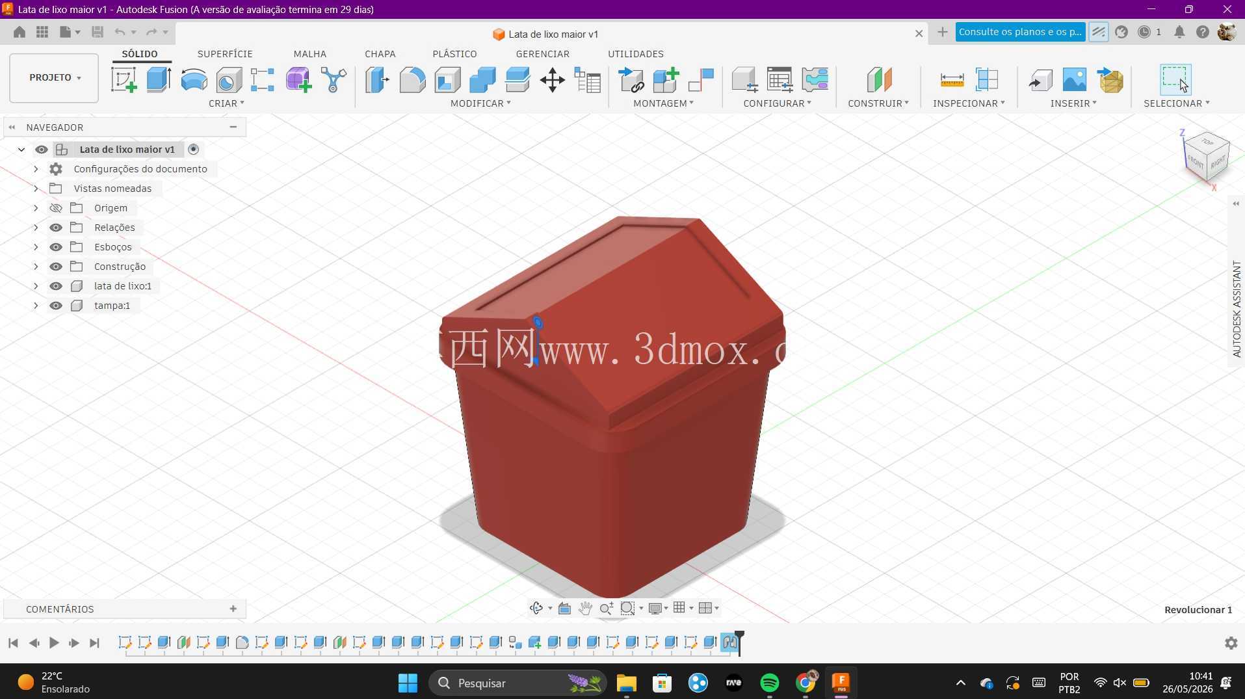Click Consulte os planos button

(1020, 32)
